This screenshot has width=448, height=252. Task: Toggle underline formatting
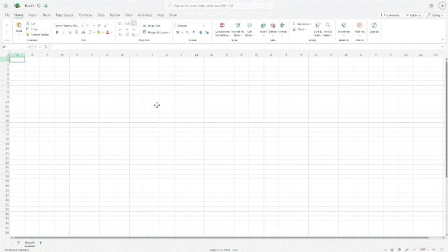[x=71, y=32]
